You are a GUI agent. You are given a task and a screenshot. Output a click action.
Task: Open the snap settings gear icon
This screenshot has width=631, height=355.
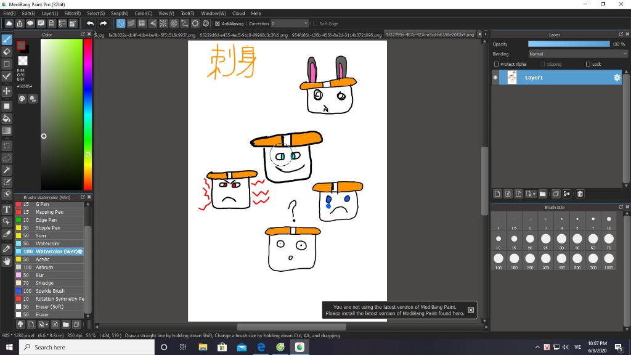pyautogui.click(x=206, y=23)
